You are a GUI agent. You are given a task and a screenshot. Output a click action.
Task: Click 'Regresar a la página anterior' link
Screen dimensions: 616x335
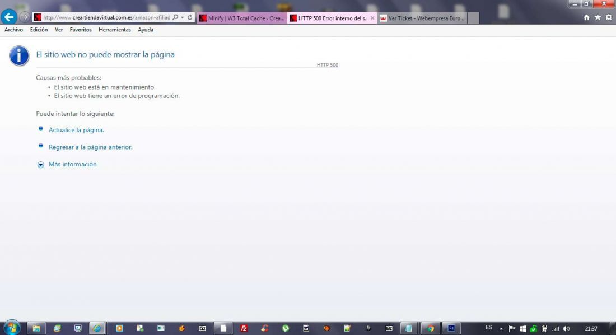click(90, 147)
